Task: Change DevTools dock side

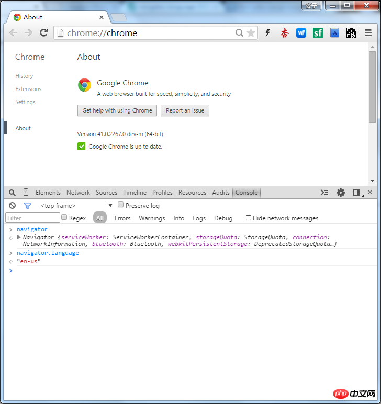Action: point(357,193)
